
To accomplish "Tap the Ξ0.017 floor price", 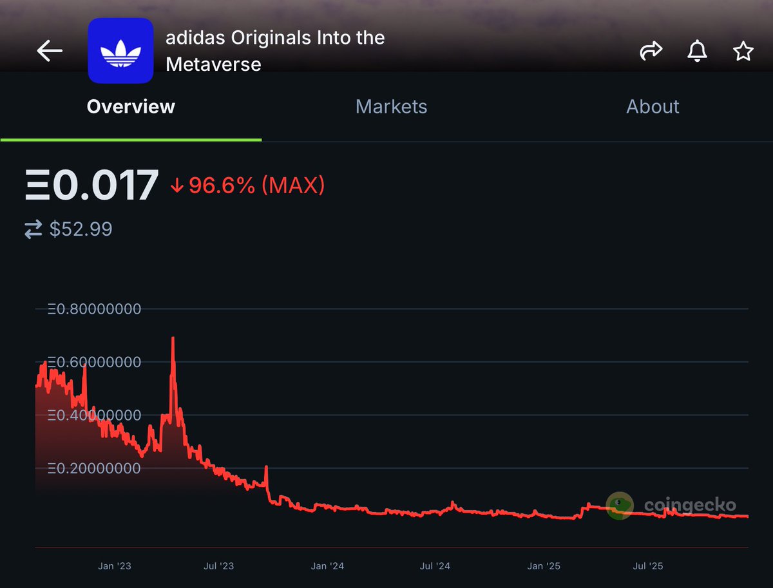I will [x=91, y=185].
